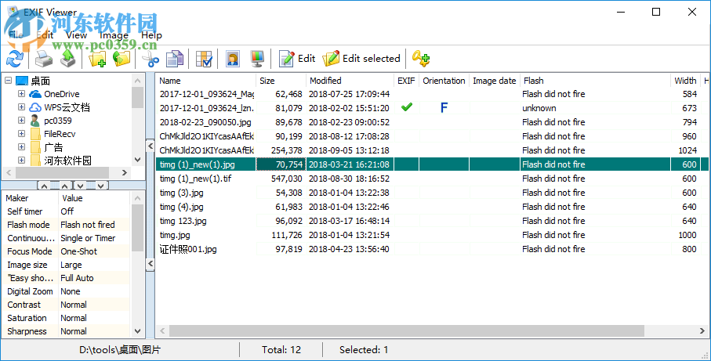
Task: Select file timg 123.jpg
Action: click(x=183, y=221)
